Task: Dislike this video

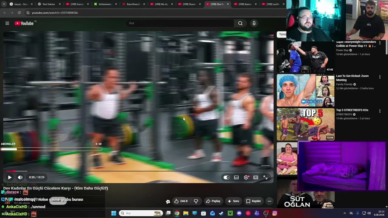Action: (196, 201)
